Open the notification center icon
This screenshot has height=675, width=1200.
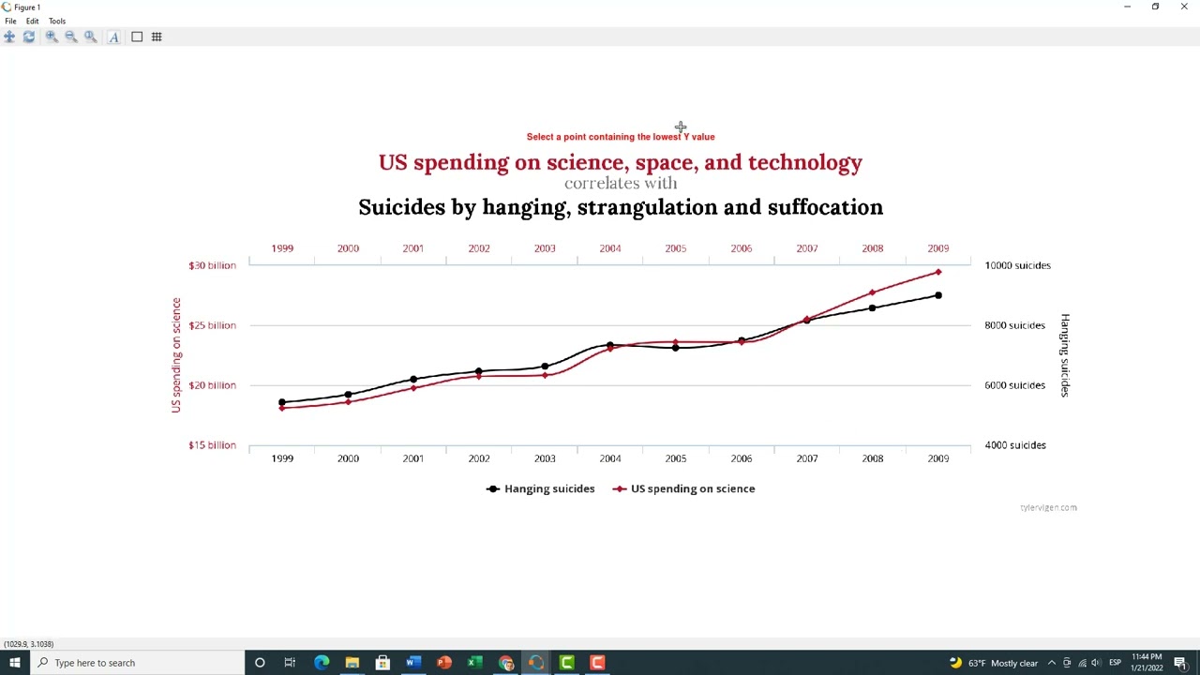[x=1181, y=663]
